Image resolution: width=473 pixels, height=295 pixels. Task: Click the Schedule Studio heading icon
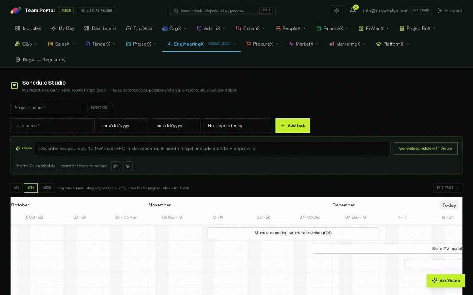[x=14, y=86]
